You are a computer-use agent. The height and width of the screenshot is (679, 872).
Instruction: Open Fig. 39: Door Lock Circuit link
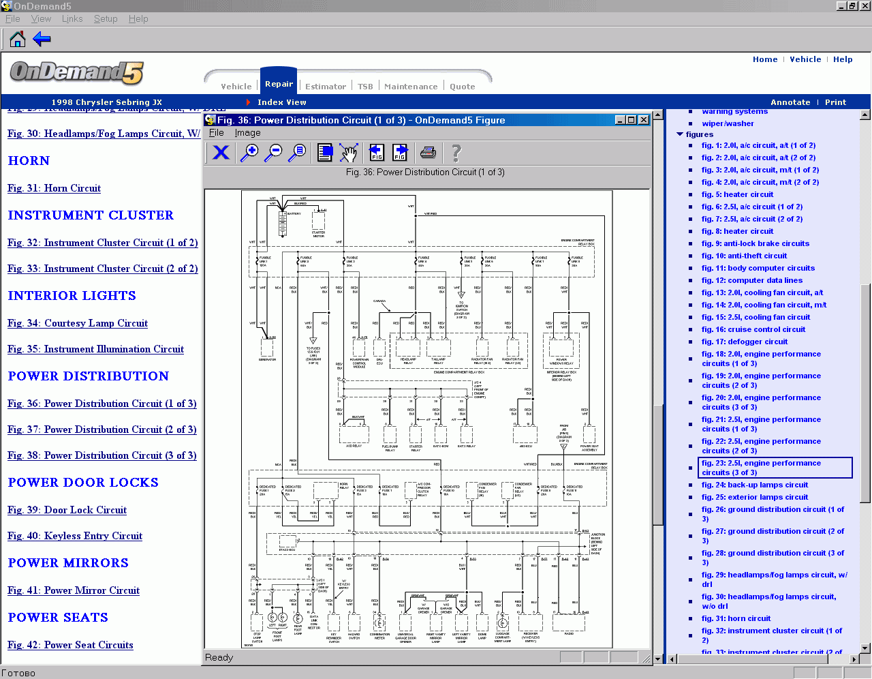[x=67, y=510]
